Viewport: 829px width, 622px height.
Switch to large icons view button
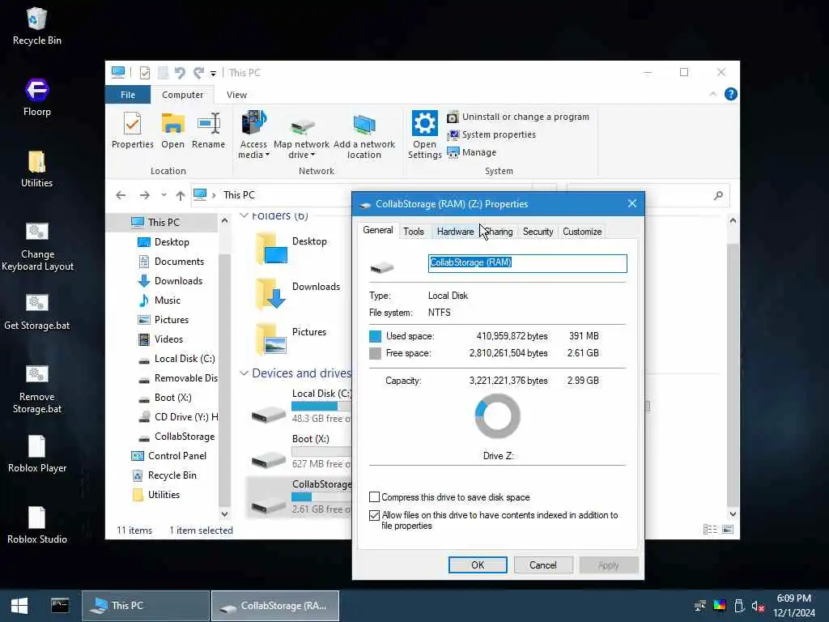click(728, 530)
